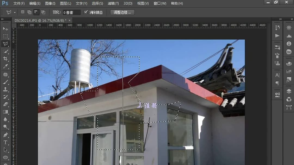Image resolution: width=294 pixels, height=165 pixels.
Task: Select the Rectangular Marquee tool
Action: click(5, 36)
